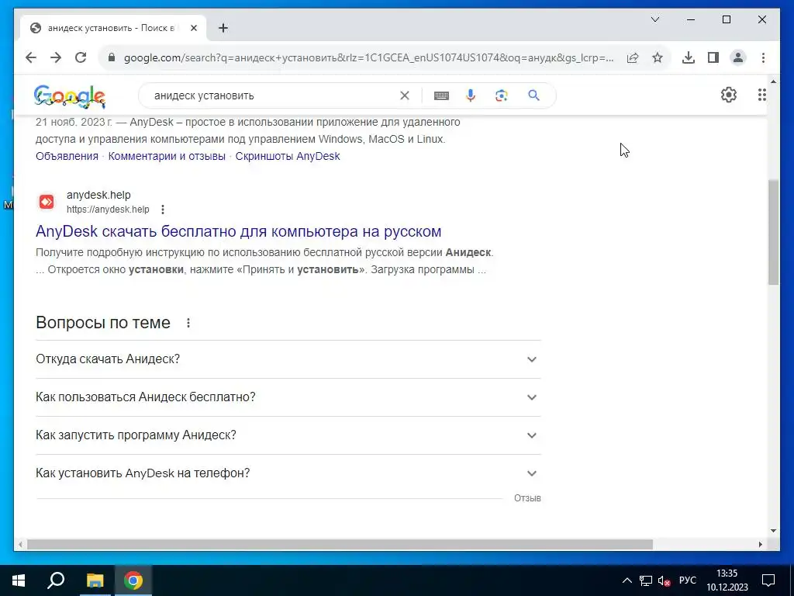
Task: Open the Windows Start menu
Action: point(19,580)
